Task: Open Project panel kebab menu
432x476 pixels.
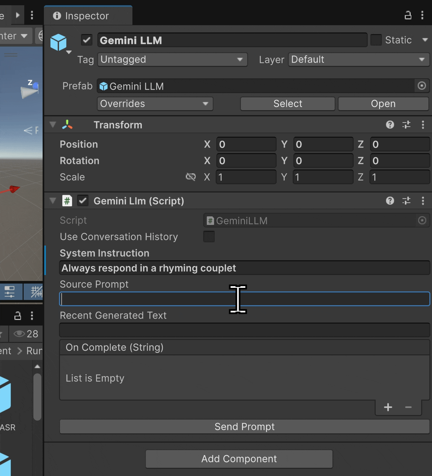Action: (32, 316)
